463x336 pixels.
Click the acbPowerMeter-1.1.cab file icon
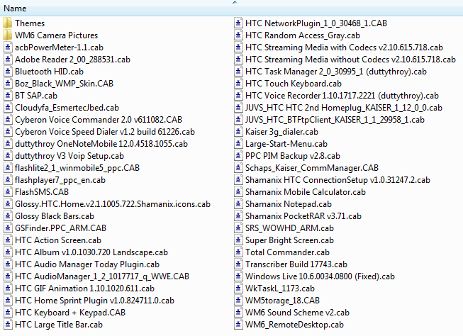8,47
